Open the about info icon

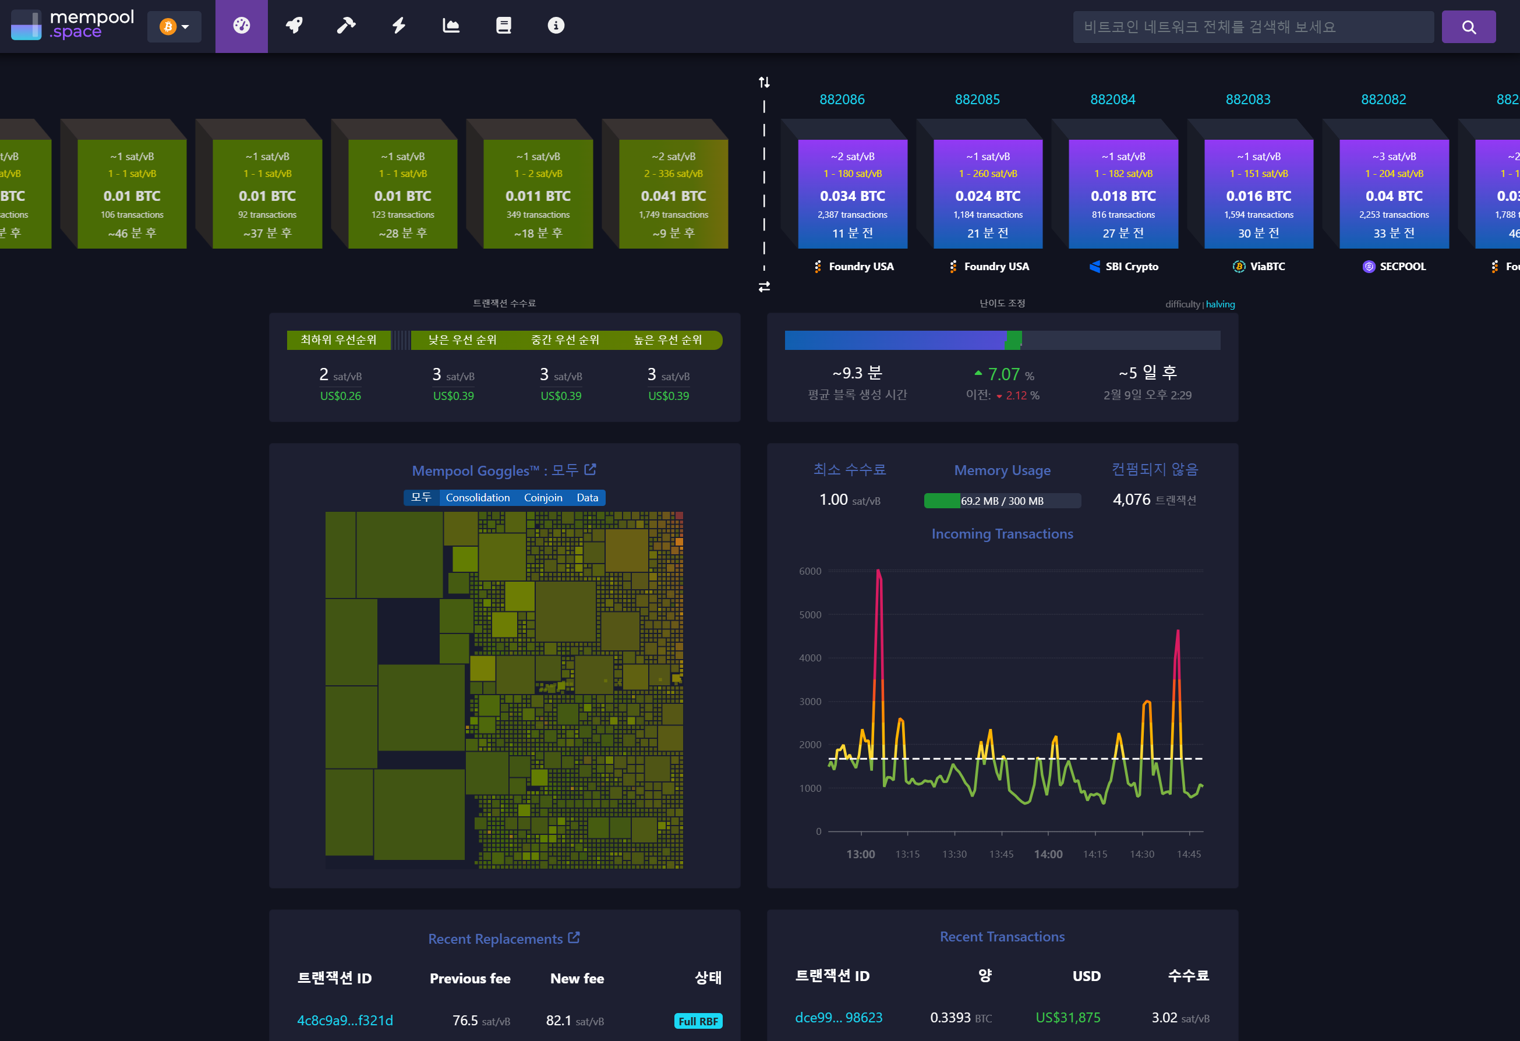(x=555, y=26)
